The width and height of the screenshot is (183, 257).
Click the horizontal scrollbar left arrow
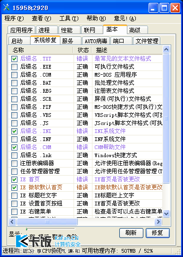pos(12,222)
